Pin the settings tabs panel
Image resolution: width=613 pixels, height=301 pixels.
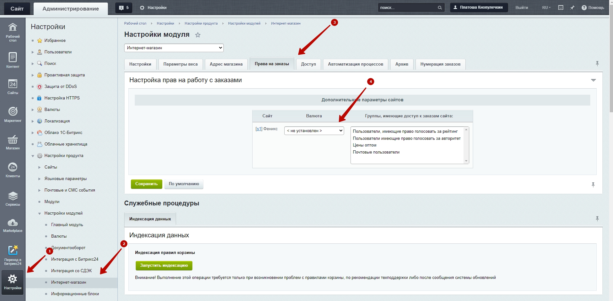597,64
